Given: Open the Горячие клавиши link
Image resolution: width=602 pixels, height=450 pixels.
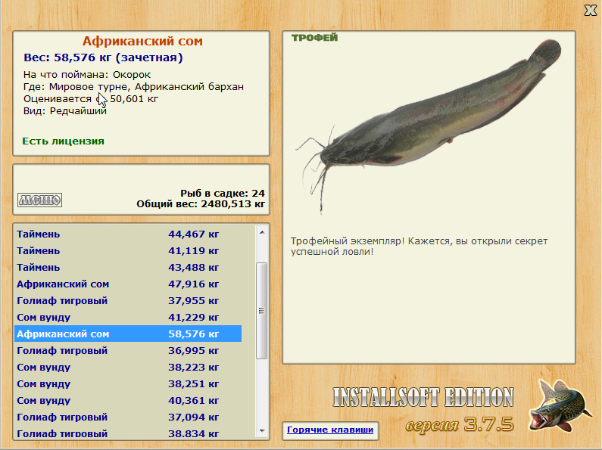Looking at the screenshot, I should coord(330,430).
